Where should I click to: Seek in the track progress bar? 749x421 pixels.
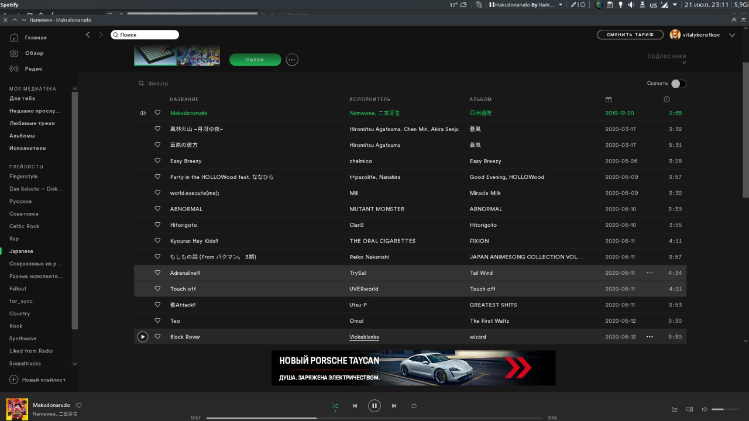point(374,418)
